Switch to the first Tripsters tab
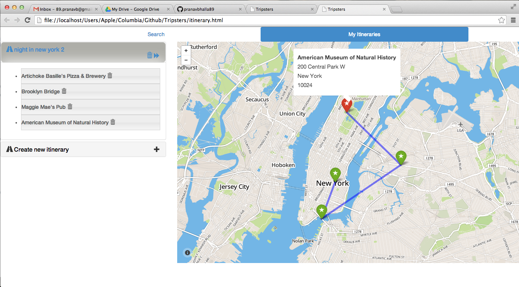Viewport: 519px width, 287px height. pos(280,9)
